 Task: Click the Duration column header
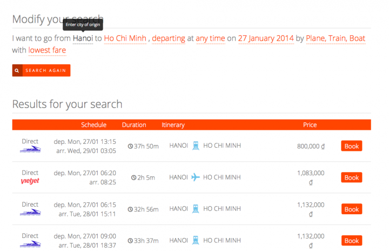pos(134,125)
